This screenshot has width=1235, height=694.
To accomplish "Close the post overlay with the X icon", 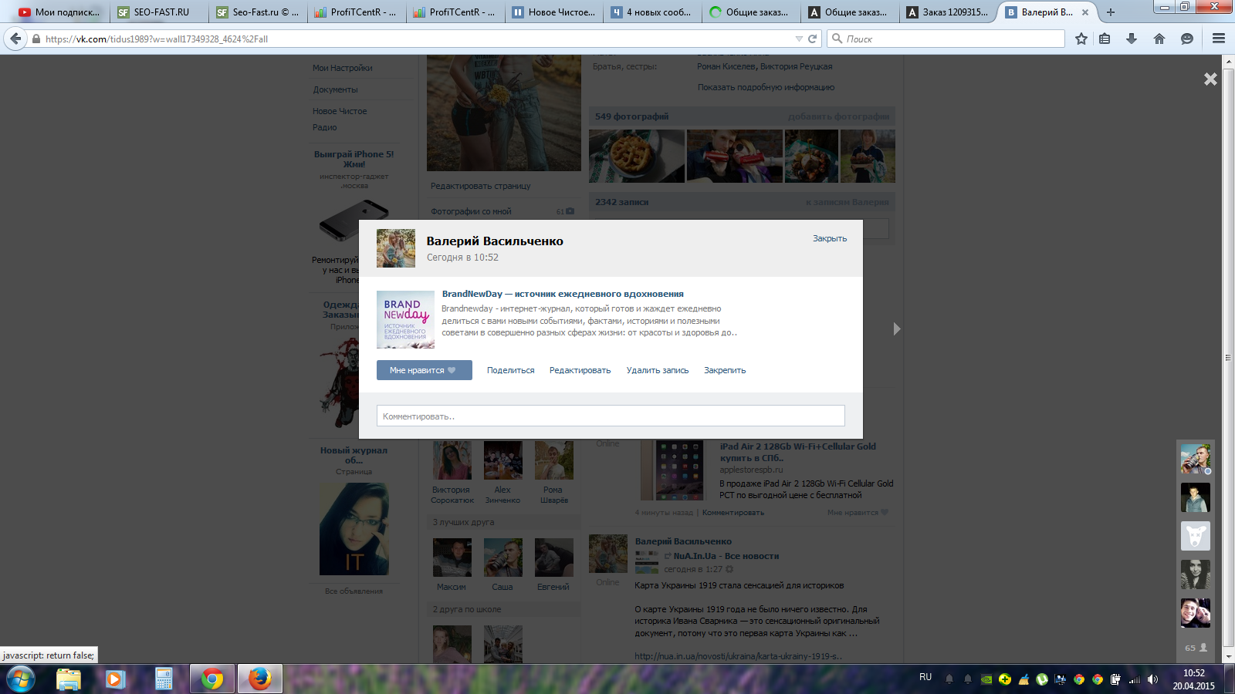I will click(1210, 79).
